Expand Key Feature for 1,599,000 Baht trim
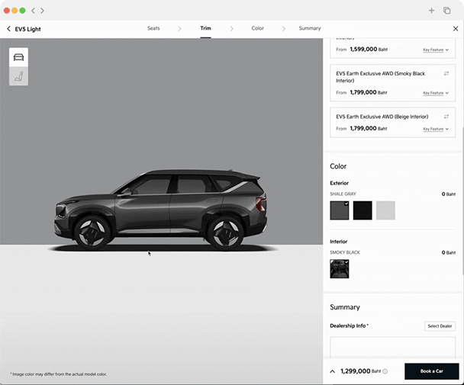The image size is (464, 385). [436, 50]
